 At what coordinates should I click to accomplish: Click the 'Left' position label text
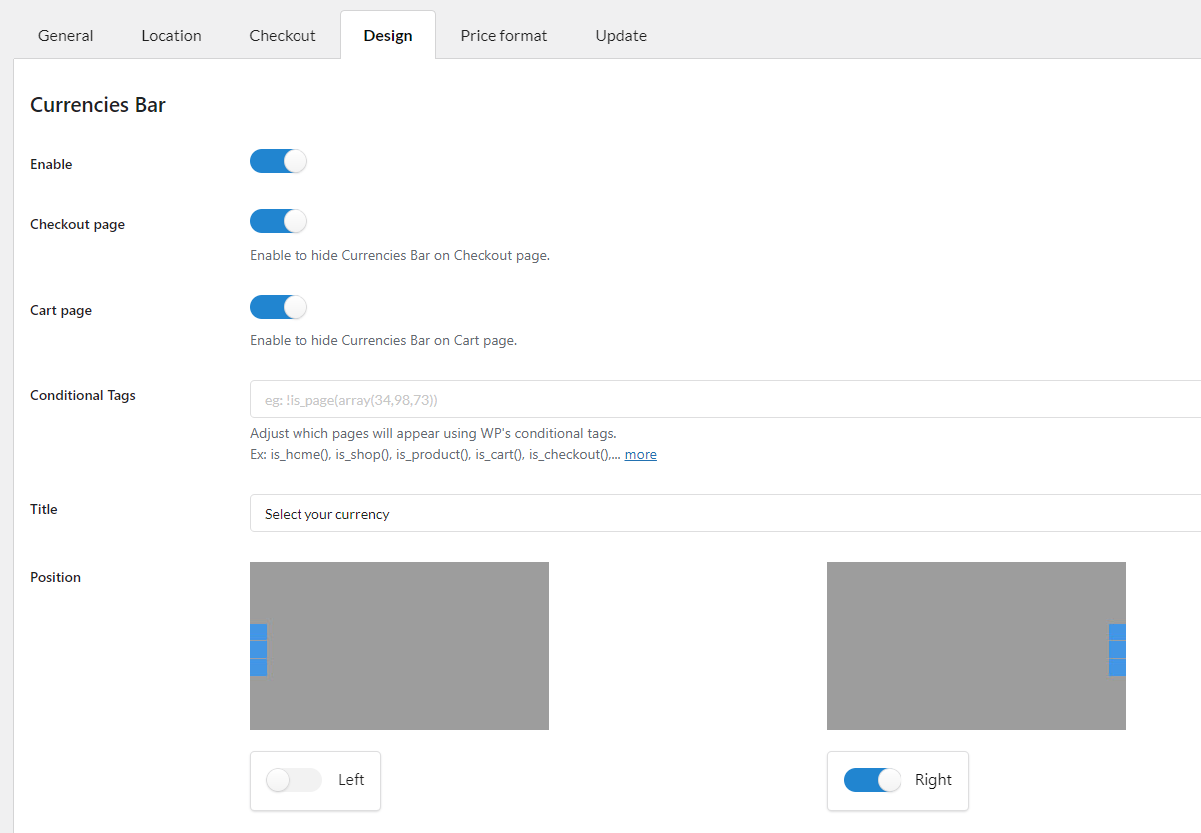click(x=351, y=780)
